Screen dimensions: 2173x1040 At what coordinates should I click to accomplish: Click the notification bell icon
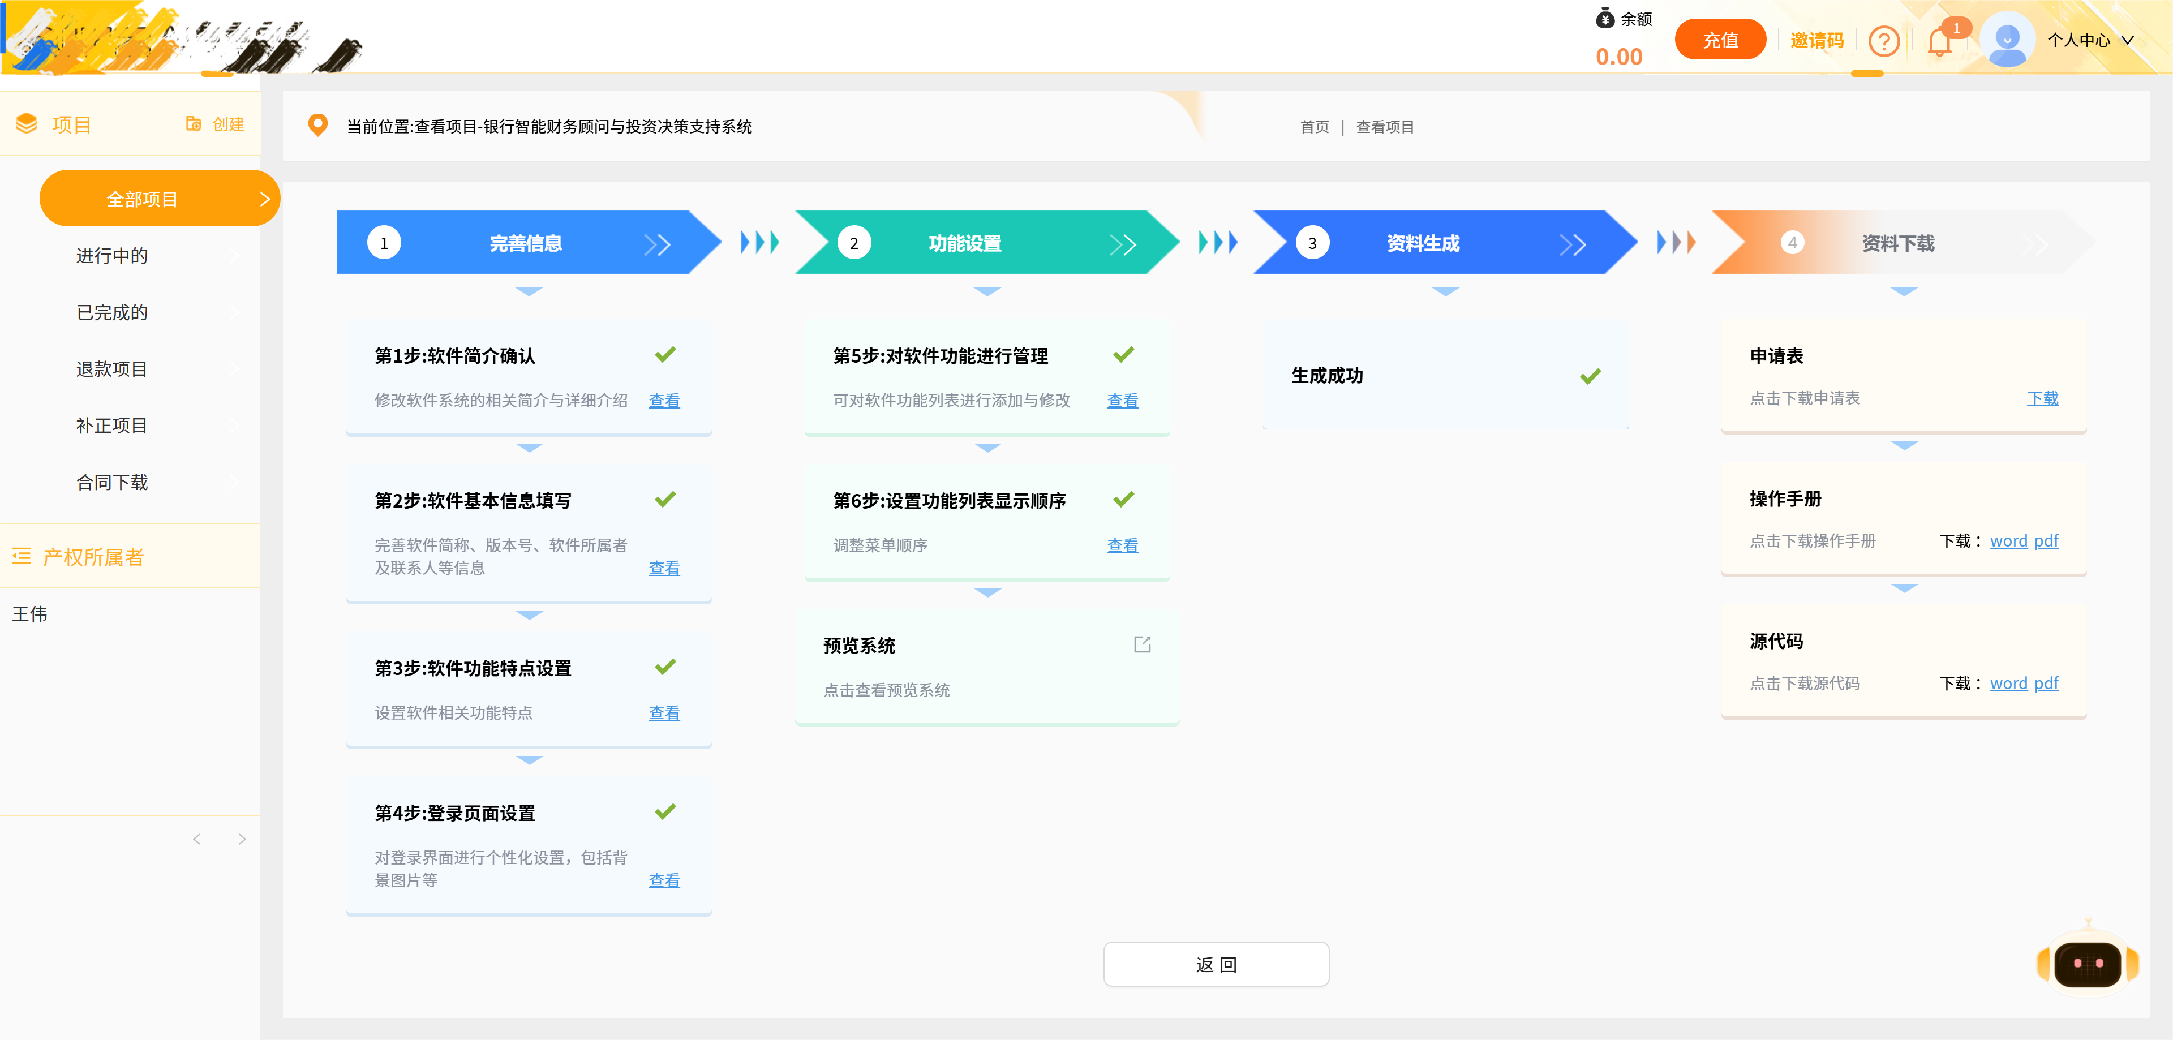[x=1938, y=40]
